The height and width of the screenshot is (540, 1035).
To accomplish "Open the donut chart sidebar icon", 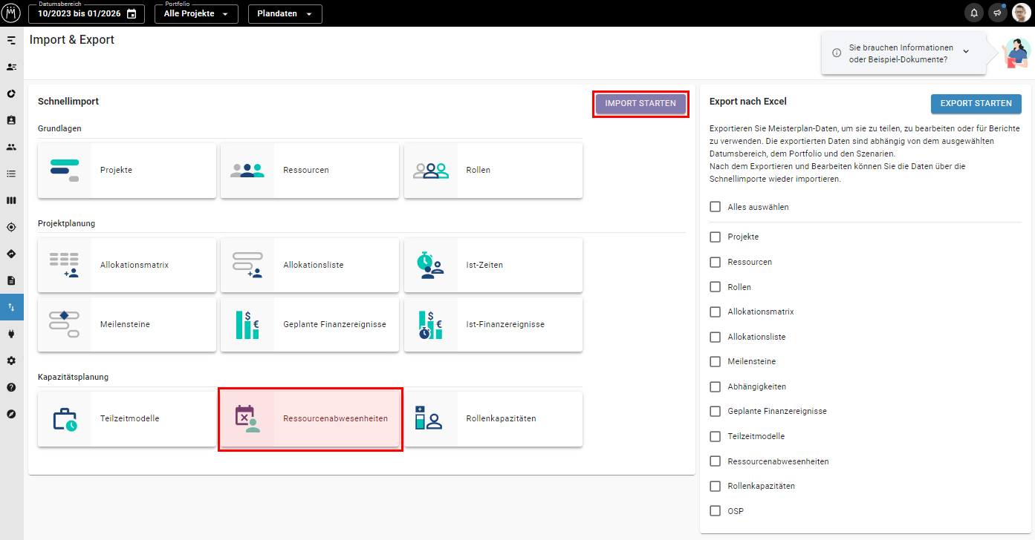I will [x=11, y=93].
